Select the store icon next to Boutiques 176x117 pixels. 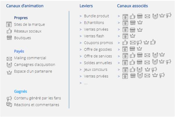pos(9,38)
